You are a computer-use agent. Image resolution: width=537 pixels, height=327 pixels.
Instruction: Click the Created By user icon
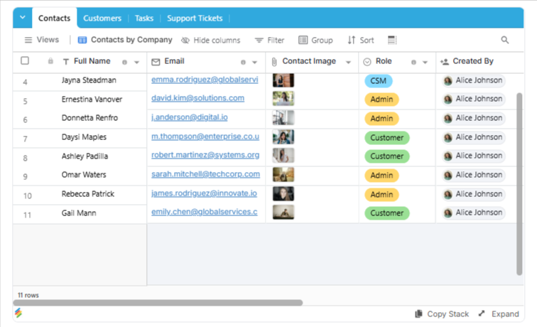(x=445, y=62)
